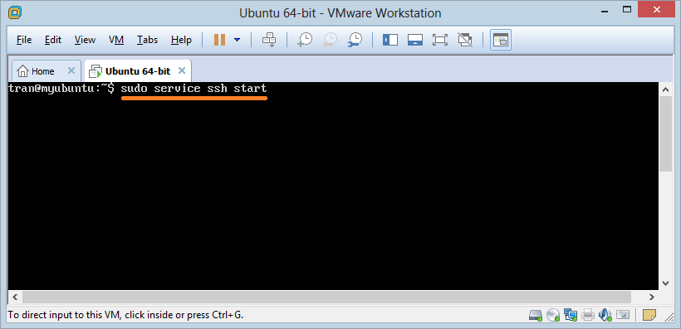Click the vertical scrollbar down arrow
This screenshot has height=329, width=681.
[665, 283]
